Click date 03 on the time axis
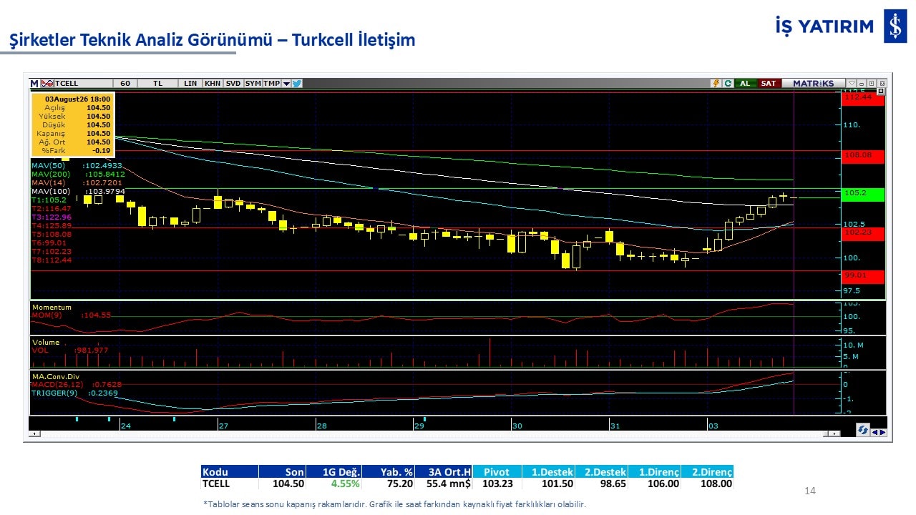The height and width of the screenshot is (515, 916). pyautogui.click(x=713, y=426)
